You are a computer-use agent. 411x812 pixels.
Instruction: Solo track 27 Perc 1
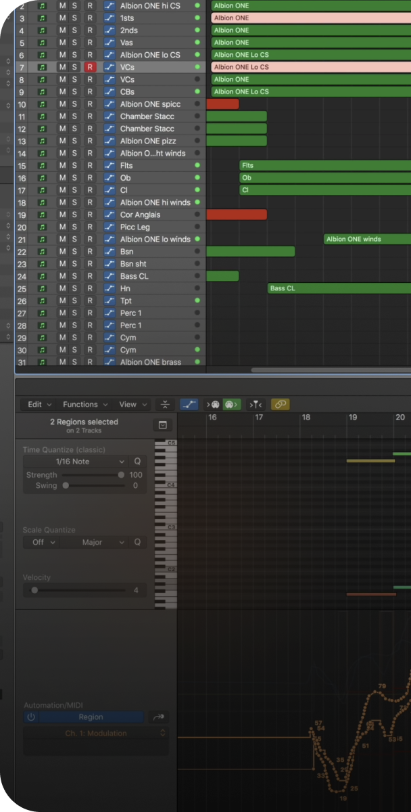pos(74,313)
